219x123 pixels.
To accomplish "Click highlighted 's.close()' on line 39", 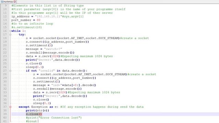I will (x=34, y=114).
